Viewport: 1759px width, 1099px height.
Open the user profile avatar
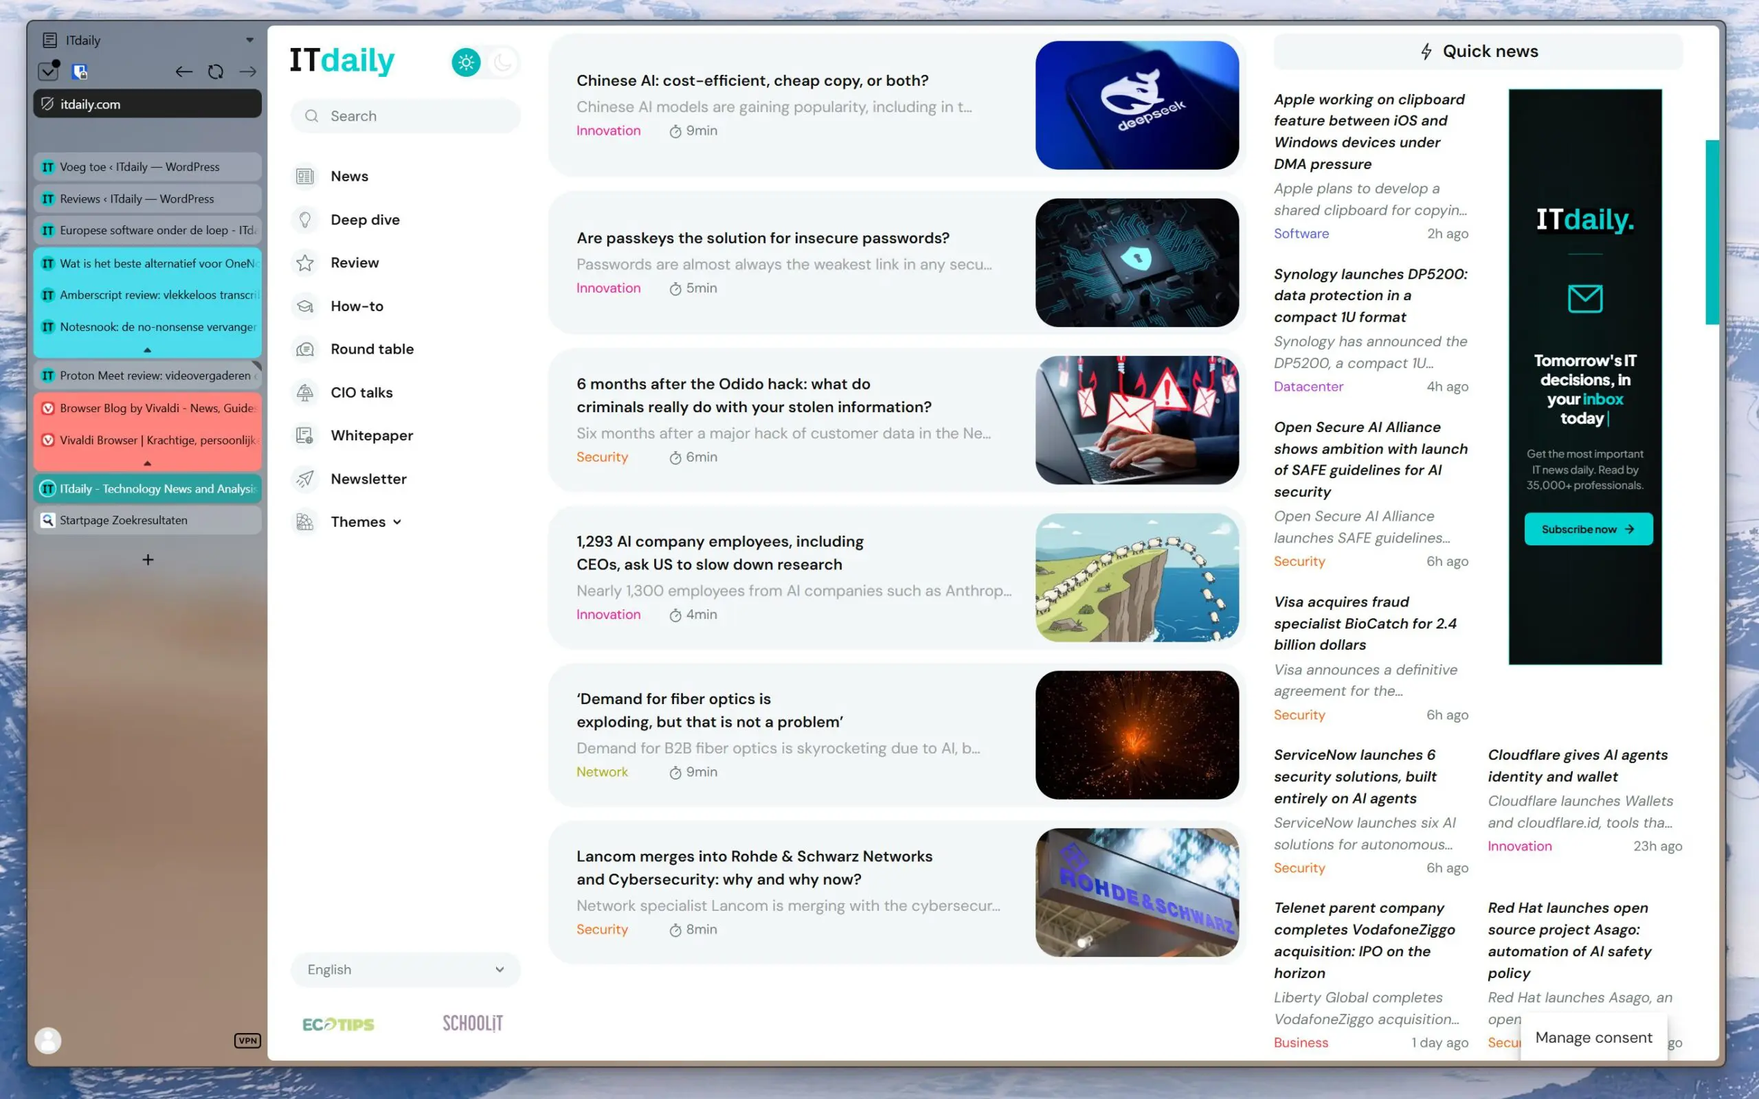click(48, 1040)
